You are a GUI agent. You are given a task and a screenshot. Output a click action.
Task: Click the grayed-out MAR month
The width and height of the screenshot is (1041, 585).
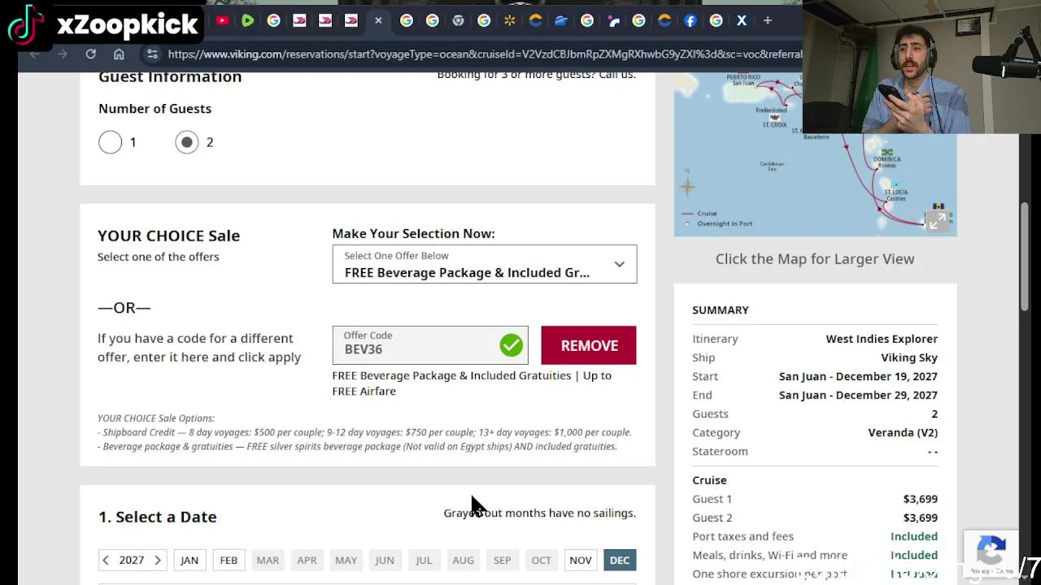tap(268, 560)
